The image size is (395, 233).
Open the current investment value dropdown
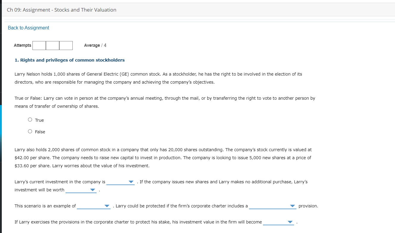coord(121,182)
